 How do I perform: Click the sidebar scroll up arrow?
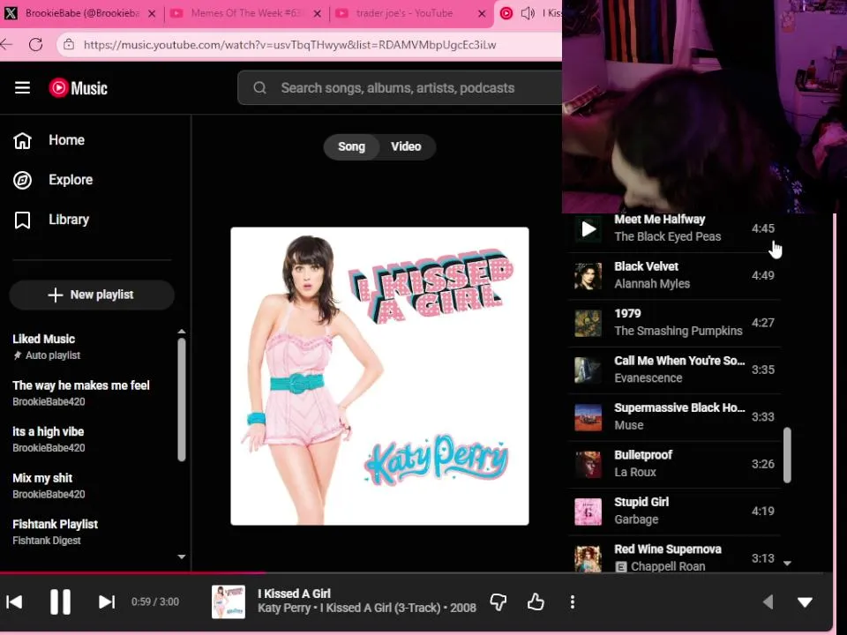coord(182,331)
